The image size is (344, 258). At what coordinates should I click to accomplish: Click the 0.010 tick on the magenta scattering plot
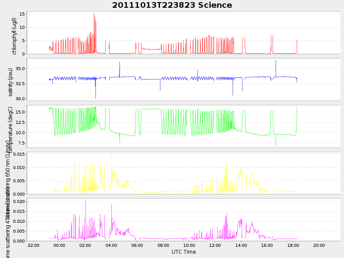click(19, 221)
